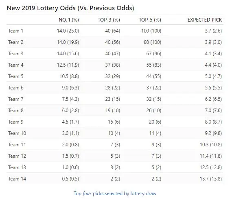The height and width of the screenshot is (200, 232).
Task: Click Team 13's top-5 value 5 (2)
Action: click(156, 167)
